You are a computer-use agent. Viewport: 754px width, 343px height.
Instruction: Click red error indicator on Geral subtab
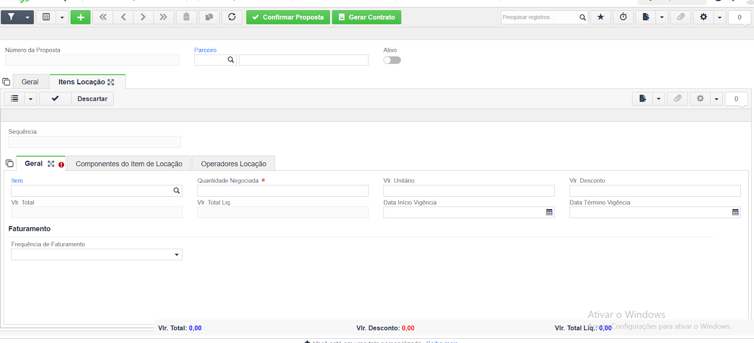[x=61, y=165]
